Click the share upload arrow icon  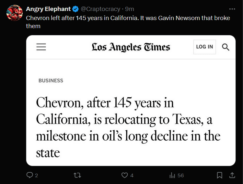(x=232, y=175)
